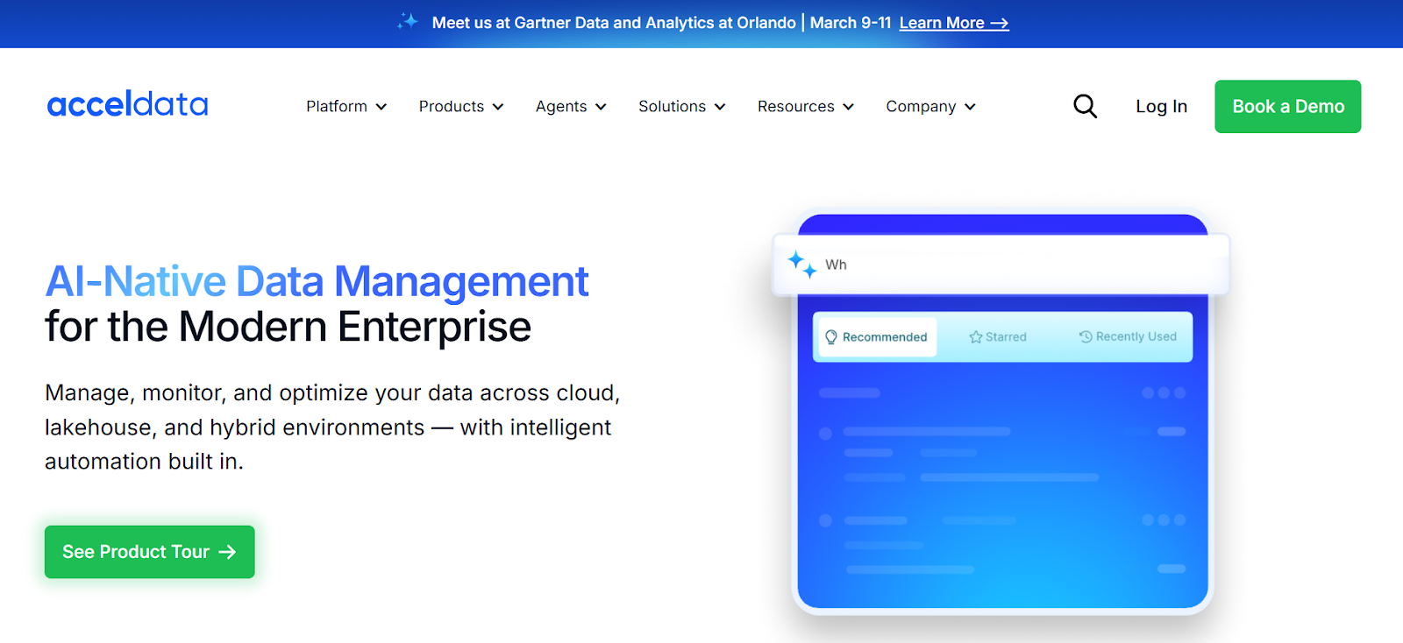
Task: Click the acceldata logo
Action: pos(128,103)
